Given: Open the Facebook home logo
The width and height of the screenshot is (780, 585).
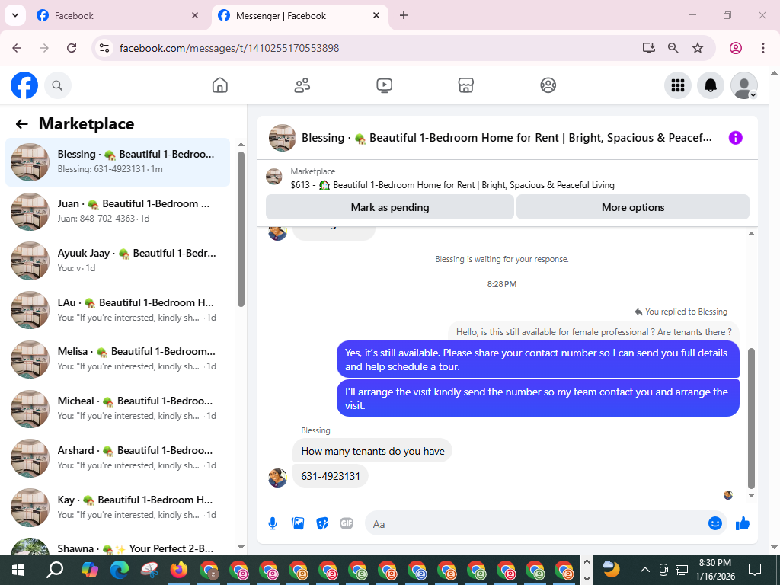Looking at the screenshot, I should 24,85.
